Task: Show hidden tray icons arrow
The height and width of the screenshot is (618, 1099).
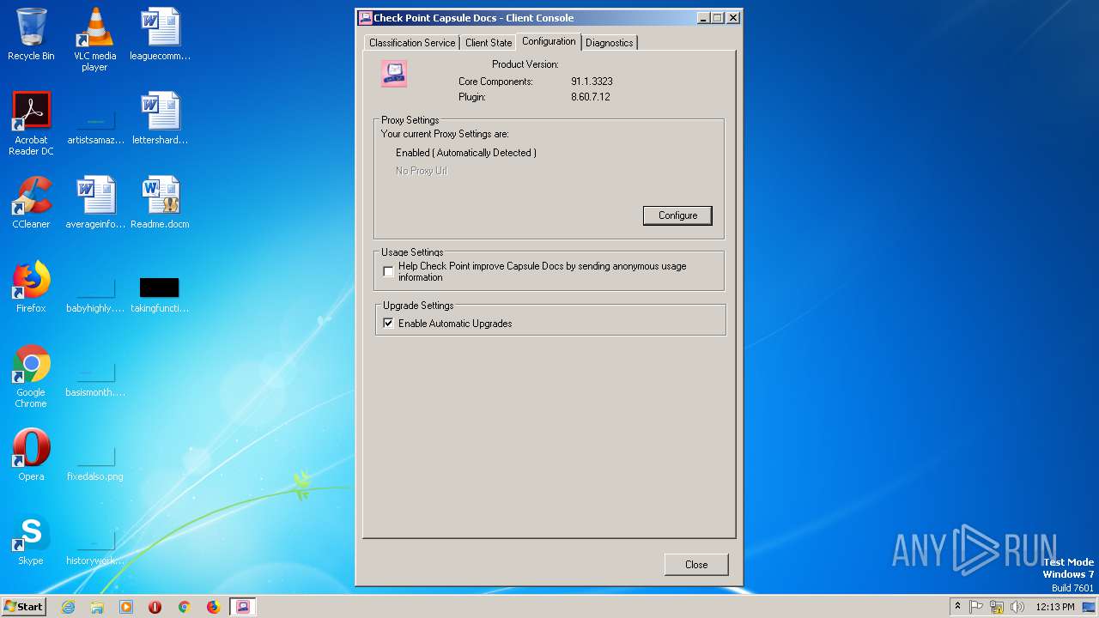Action: coord(958,607)
